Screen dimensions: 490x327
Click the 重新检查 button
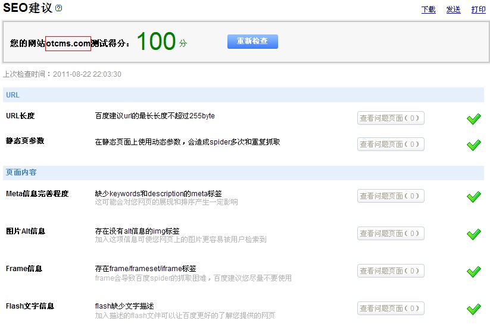point(252,42)
